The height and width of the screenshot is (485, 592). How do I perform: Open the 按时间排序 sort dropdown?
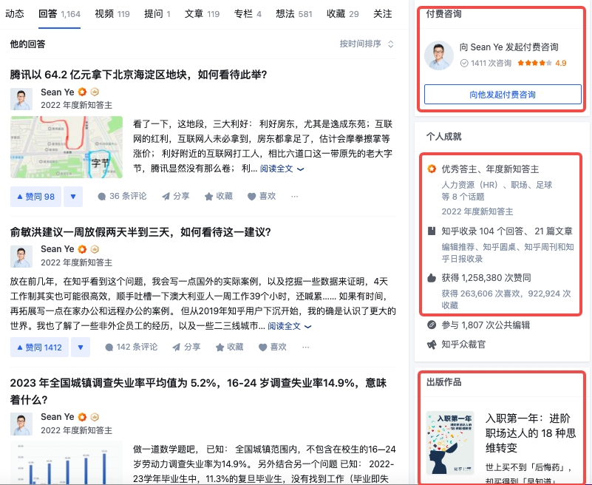coord(367,44)
